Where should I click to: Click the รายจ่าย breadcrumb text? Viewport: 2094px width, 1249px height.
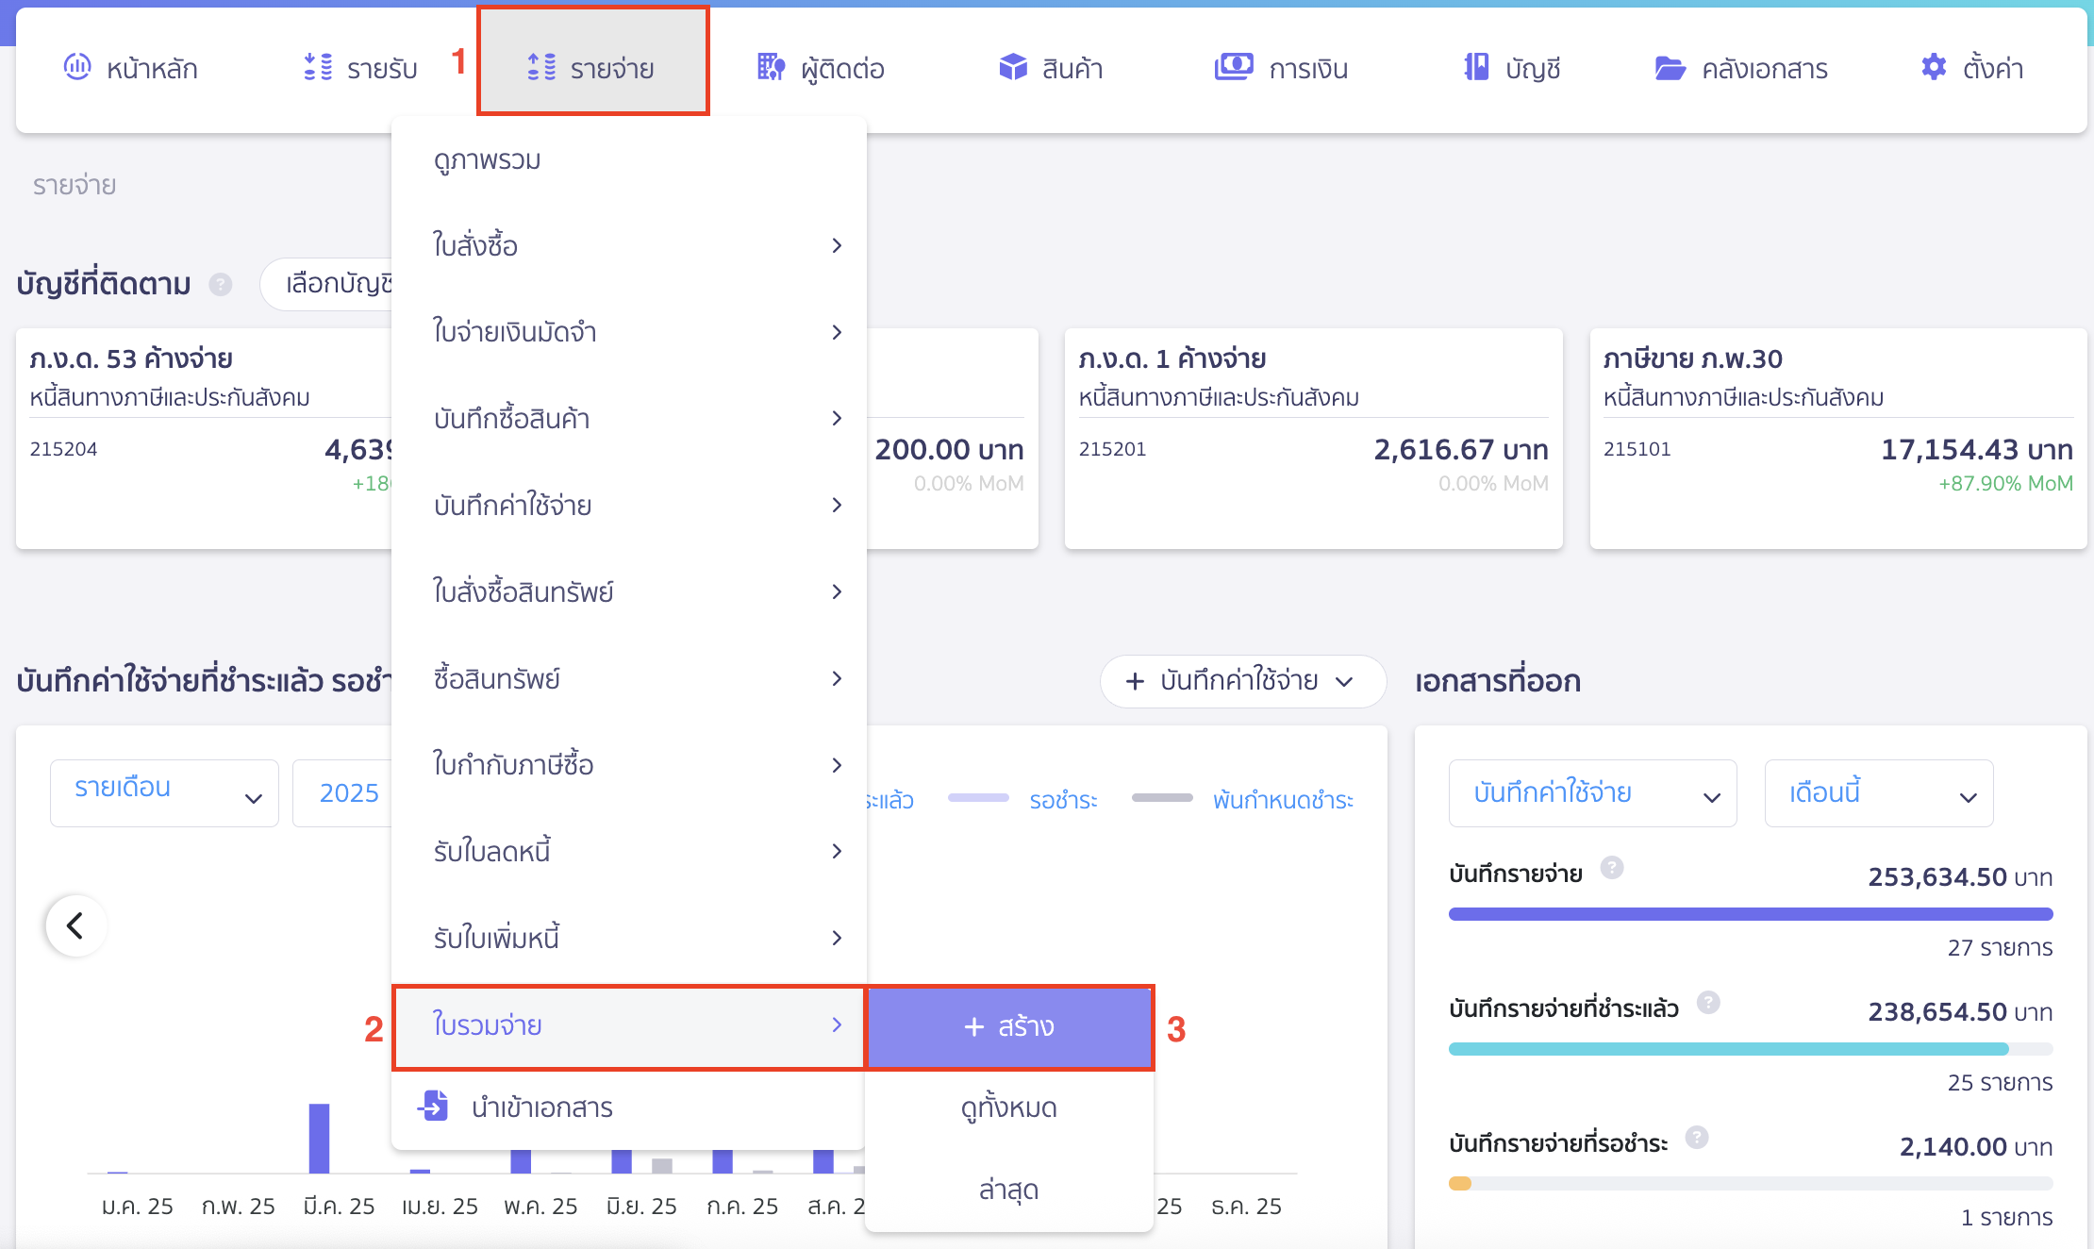point(75,186)
